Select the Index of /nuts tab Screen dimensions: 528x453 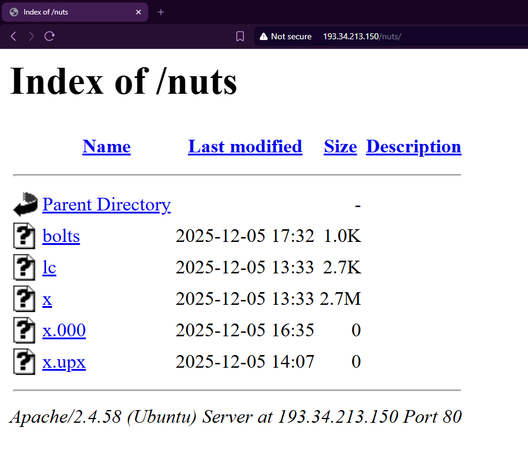coord(75,12)
